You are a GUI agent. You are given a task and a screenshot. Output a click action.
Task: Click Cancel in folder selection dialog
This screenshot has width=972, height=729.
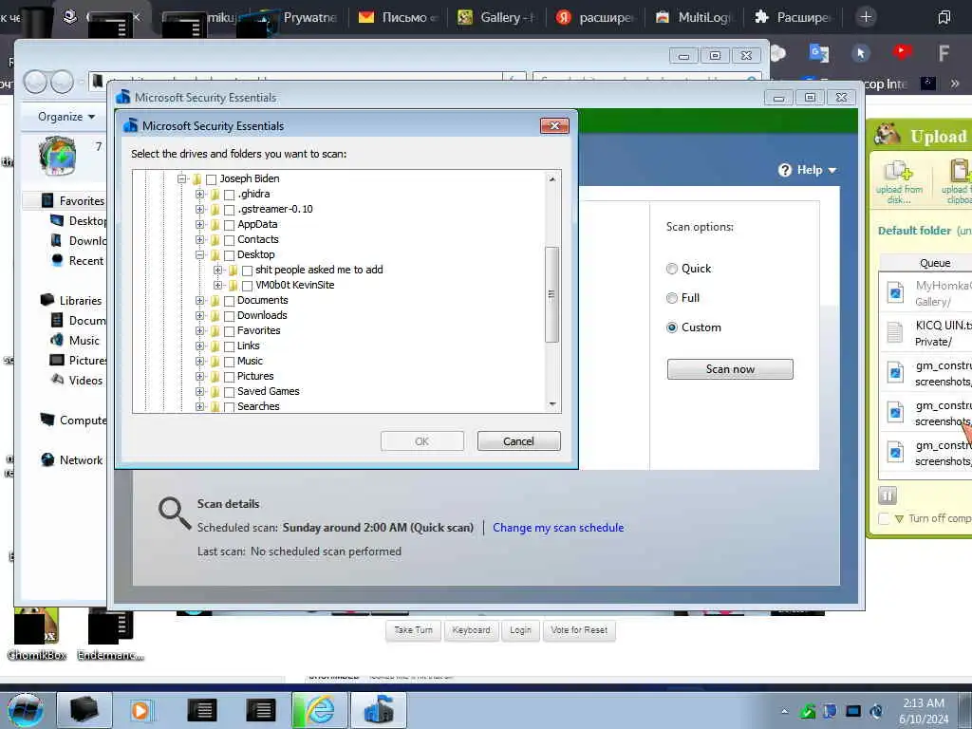tap(518, 441)
